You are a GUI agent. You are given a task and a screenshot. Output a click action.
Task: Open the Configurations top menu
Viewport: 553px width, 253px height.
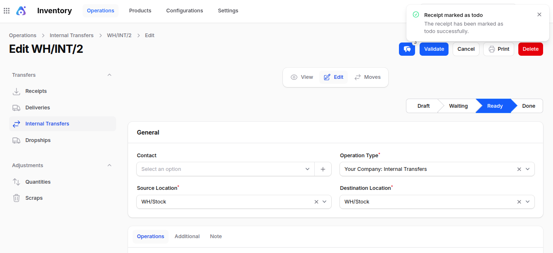(x=185, y=11)
